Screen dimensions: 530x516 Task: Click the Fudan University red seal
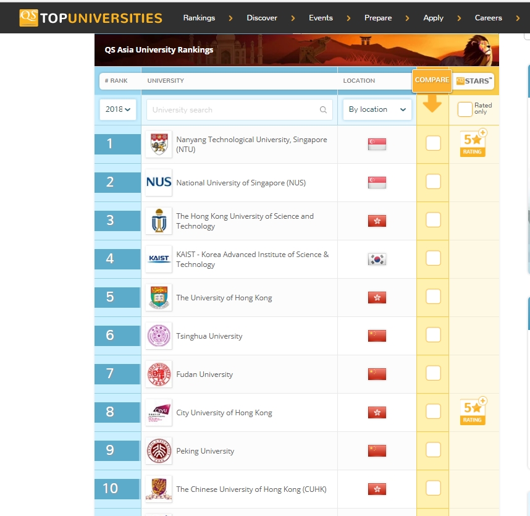(x=159, y=374)
